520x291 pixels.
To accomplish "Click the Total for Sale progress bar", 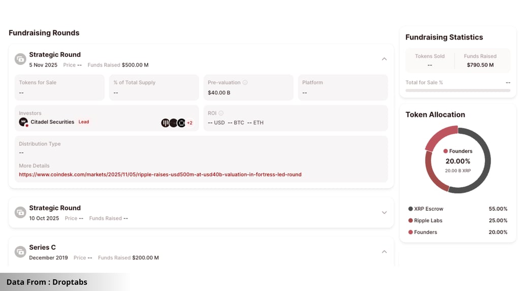I will tap(458, 90).
